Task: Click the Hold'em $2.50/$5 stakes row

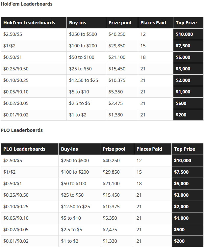Action: (x=102, y=34)
